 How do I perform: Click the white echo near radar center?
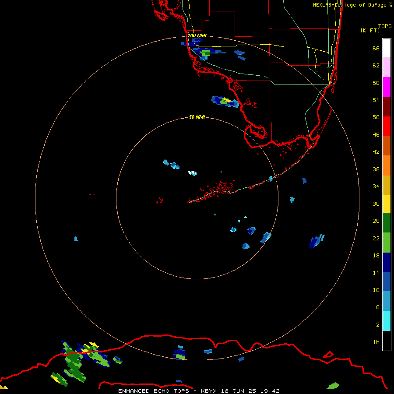coord(193,173)
